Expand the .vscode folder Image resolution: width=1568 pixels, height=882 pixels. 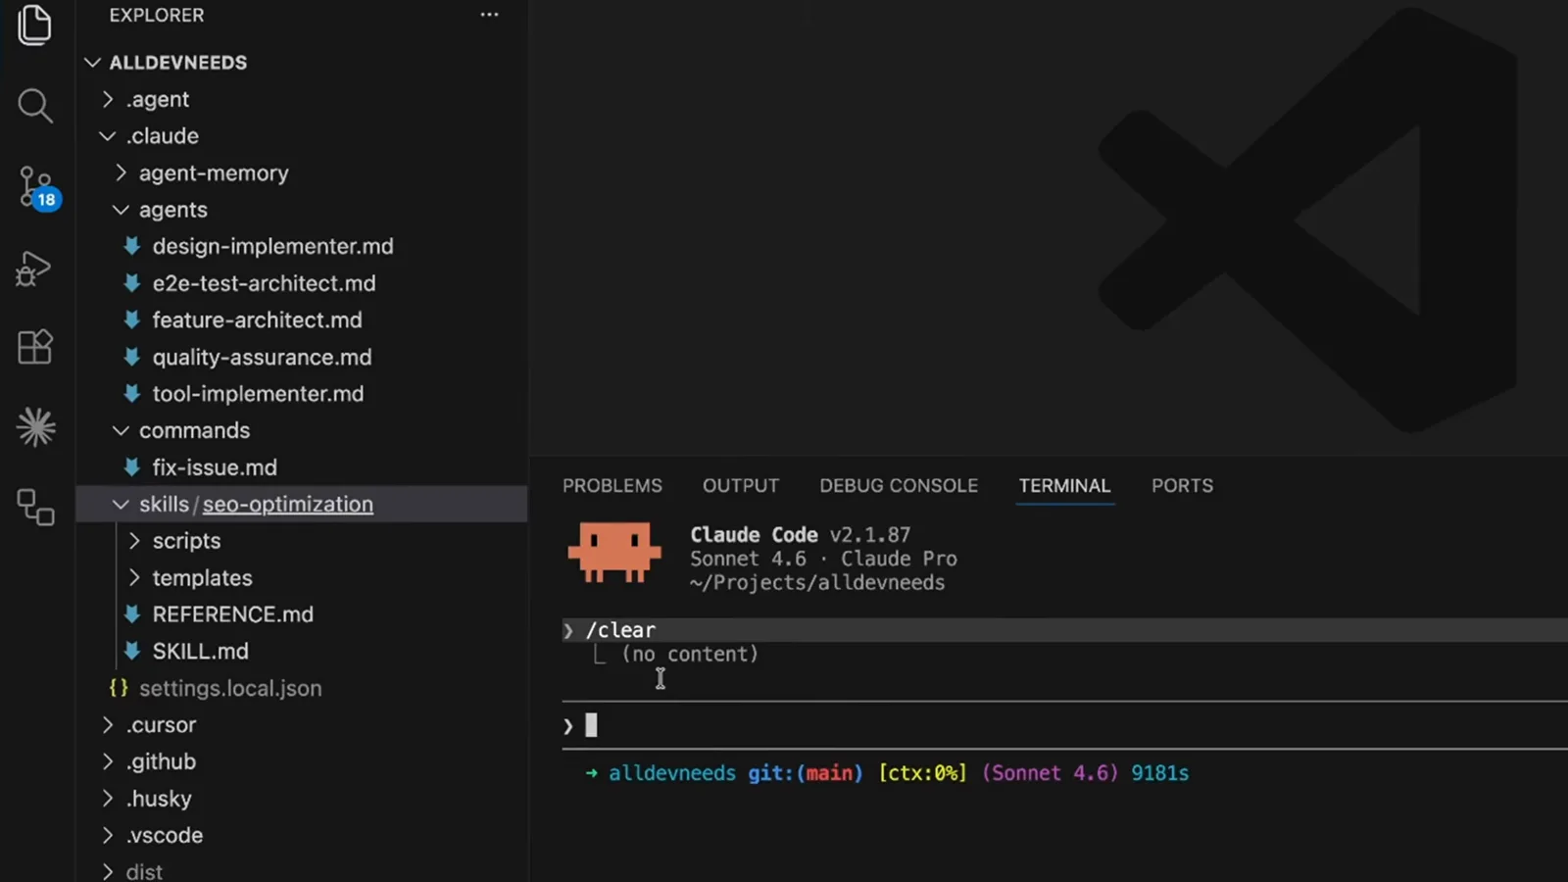tap(108, 835)
